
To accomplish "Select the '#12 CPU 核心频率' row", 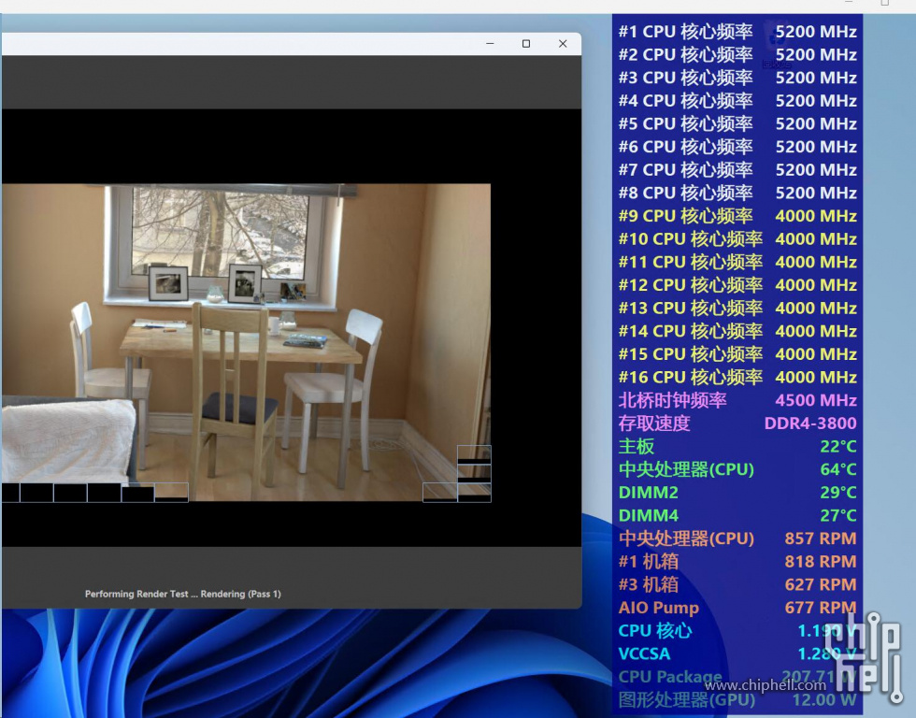I will click(737, 285).
